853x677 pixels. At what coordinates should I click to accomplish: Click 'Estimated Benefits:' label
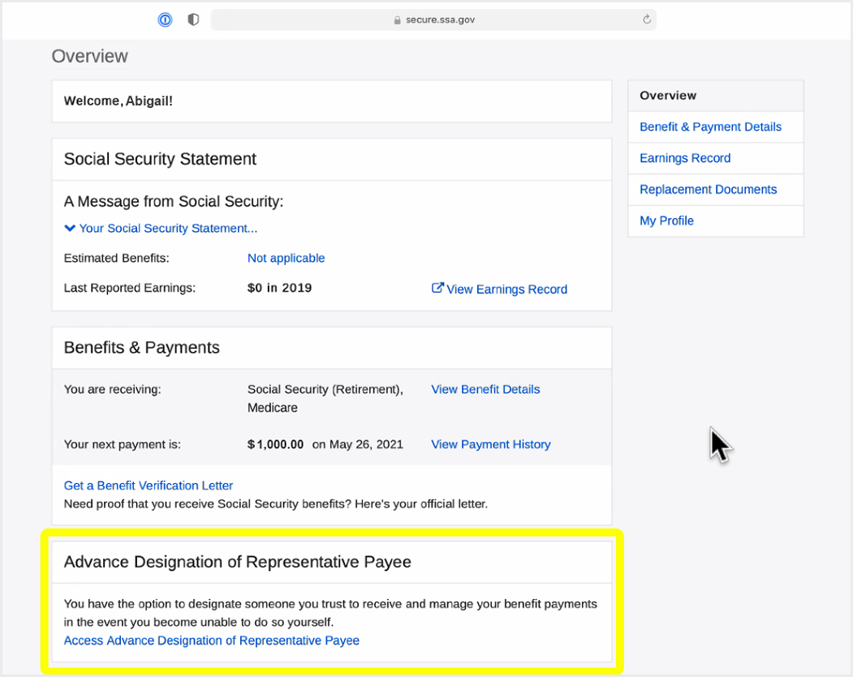[x=116, y=258]
